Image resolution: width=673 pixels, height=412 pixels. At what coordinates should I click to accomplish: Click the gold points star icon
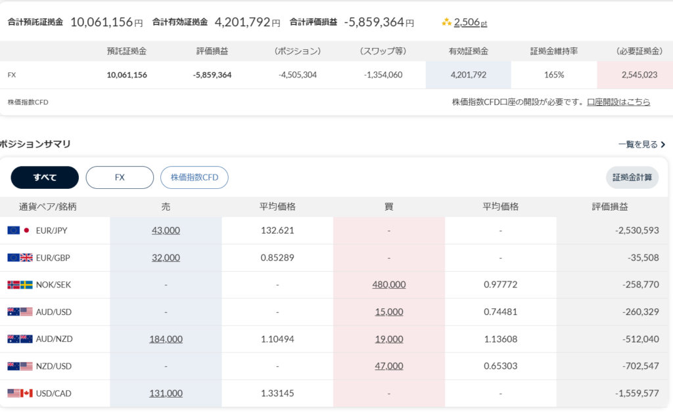pyautogui.click(x=447, y=22)
